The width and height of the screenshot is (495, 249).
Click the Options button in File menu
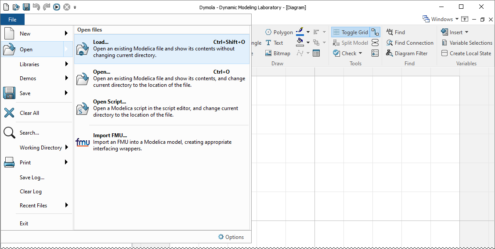(x=231, y=237)
